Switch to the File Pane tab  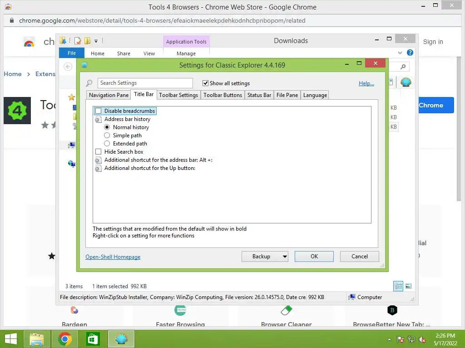[287, 95]
